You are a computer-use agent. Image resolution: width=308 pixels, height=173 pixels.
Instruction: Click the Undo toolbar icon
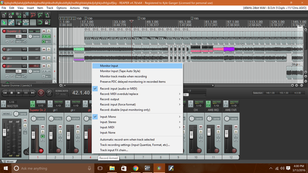pos(33,15)
